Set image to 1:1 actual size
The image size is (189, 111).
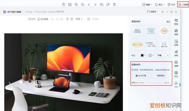tap(70, 5)
